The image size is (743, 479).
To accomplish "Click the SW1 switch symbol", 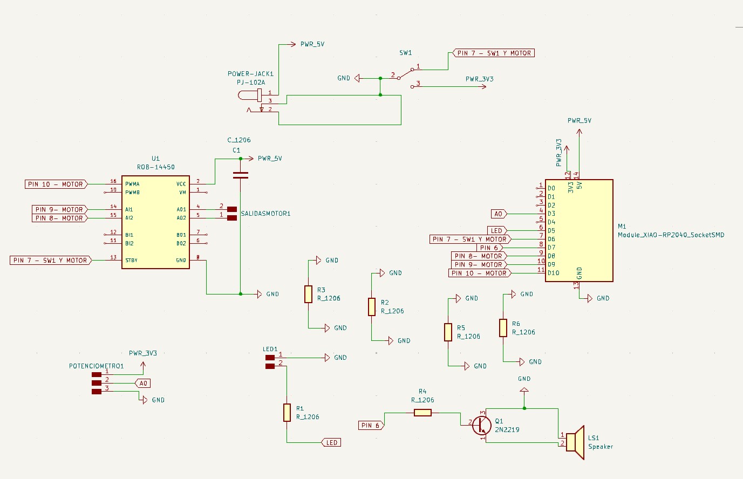I will [x=406, y=77].
